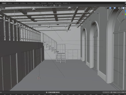Jump to the previous keyframe

point(51,92)
